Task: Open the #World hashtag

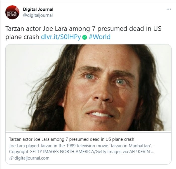Action: pos(100,37)
